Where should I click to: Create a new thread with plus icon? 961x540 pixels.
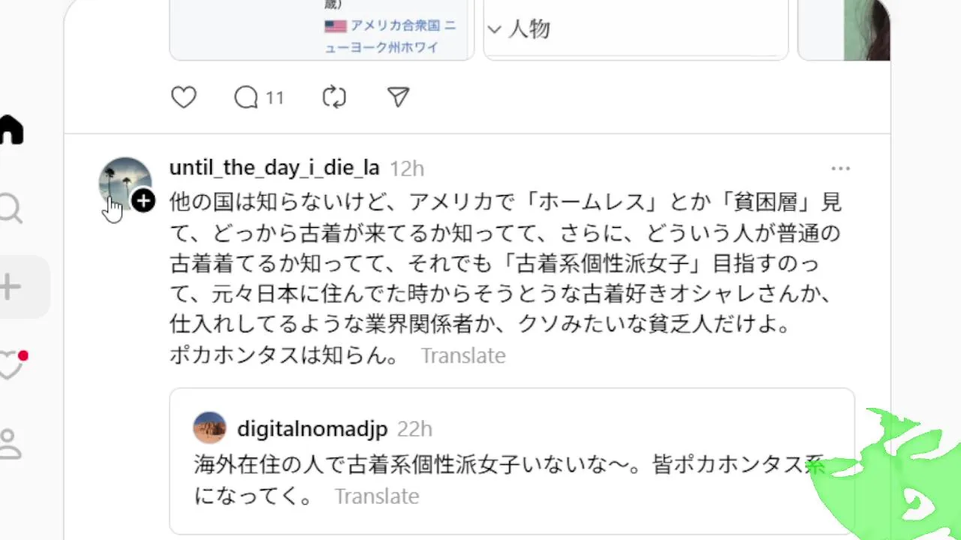coord(11,286)
